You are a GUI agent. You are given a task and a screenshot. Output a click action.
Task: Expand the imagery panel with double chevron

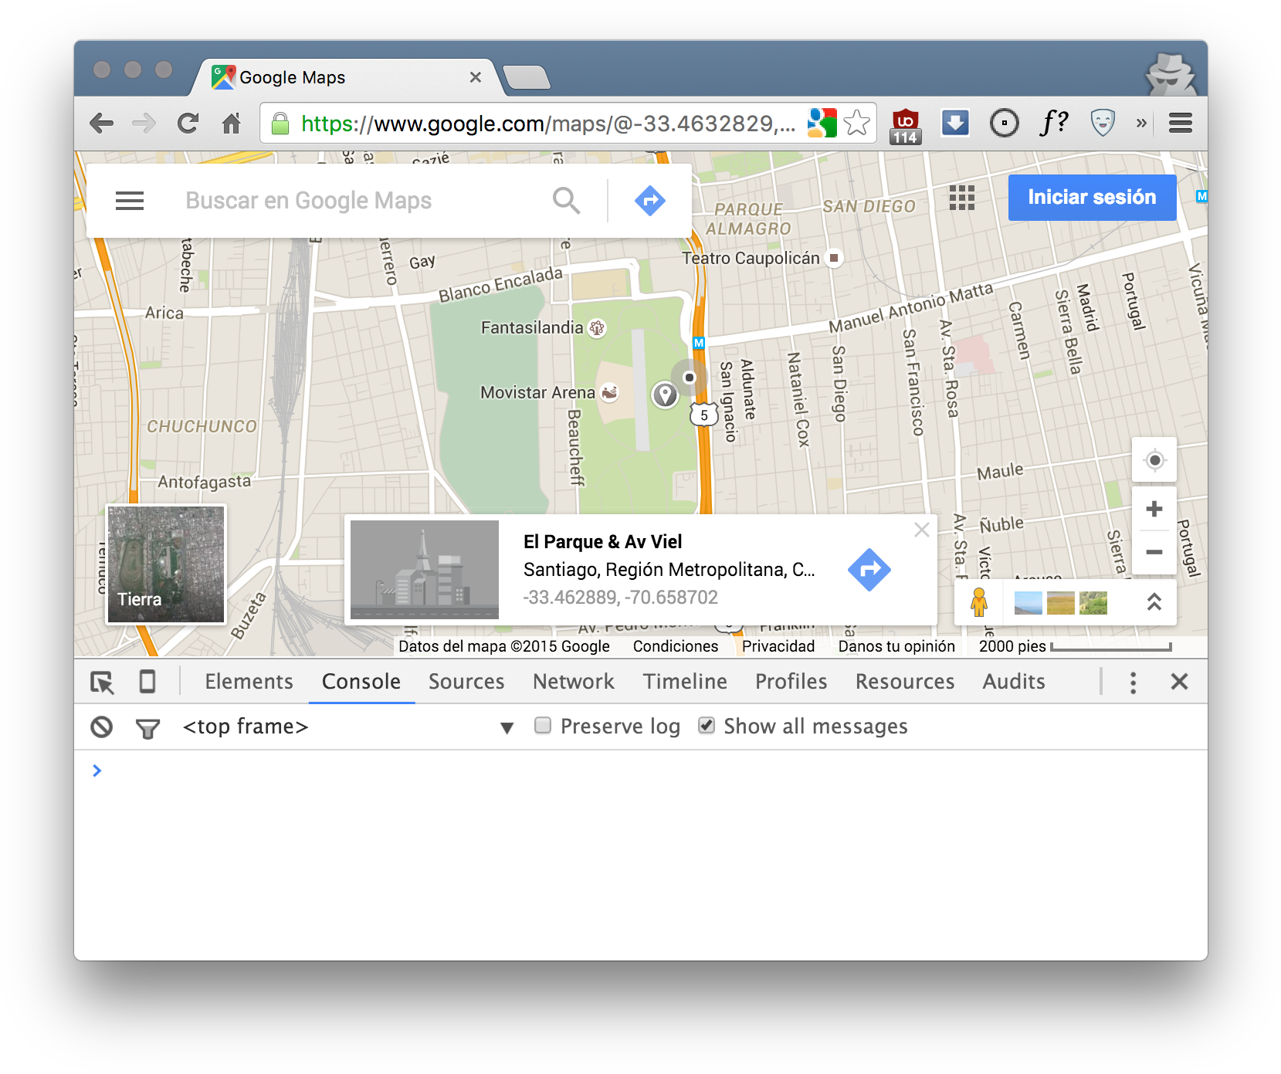pyautogui.click(x=1154, y=602)
